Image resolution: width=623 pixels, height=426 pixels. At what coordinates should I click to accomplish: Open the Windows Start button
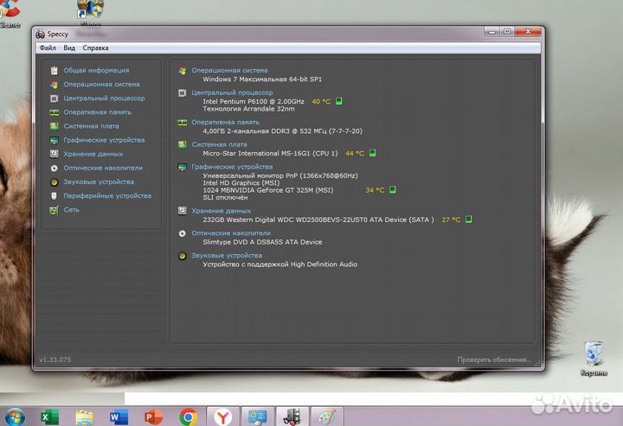[15, 416]
